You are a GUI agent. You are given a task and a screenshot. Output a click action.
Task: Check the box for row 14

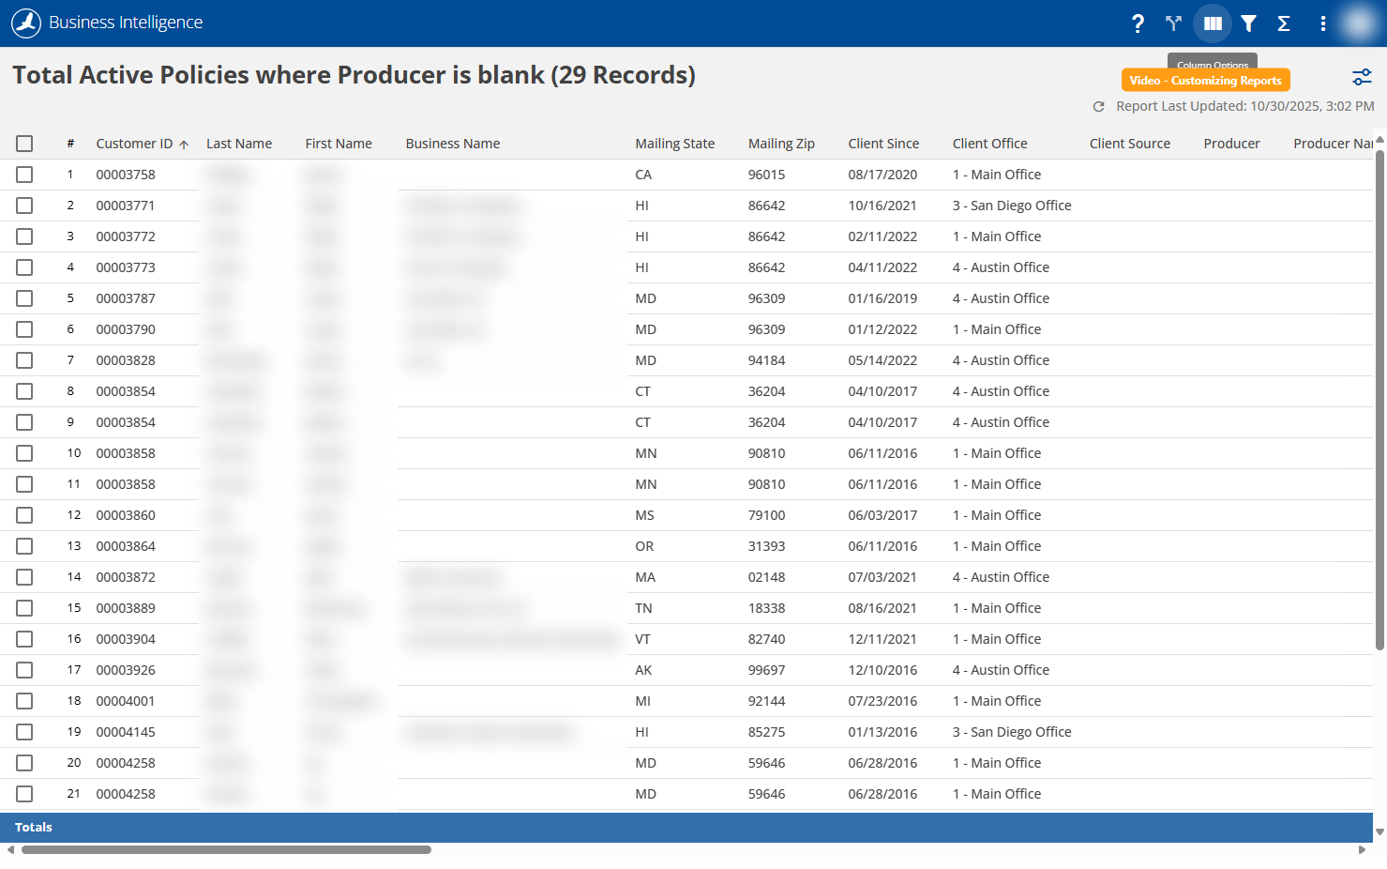[24, 577]
